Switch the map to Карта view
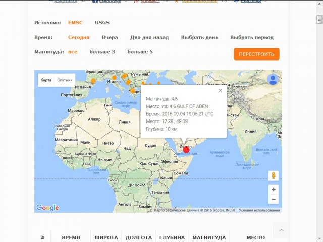This screenshot has width=323, height=242. (x=46, y=80)
